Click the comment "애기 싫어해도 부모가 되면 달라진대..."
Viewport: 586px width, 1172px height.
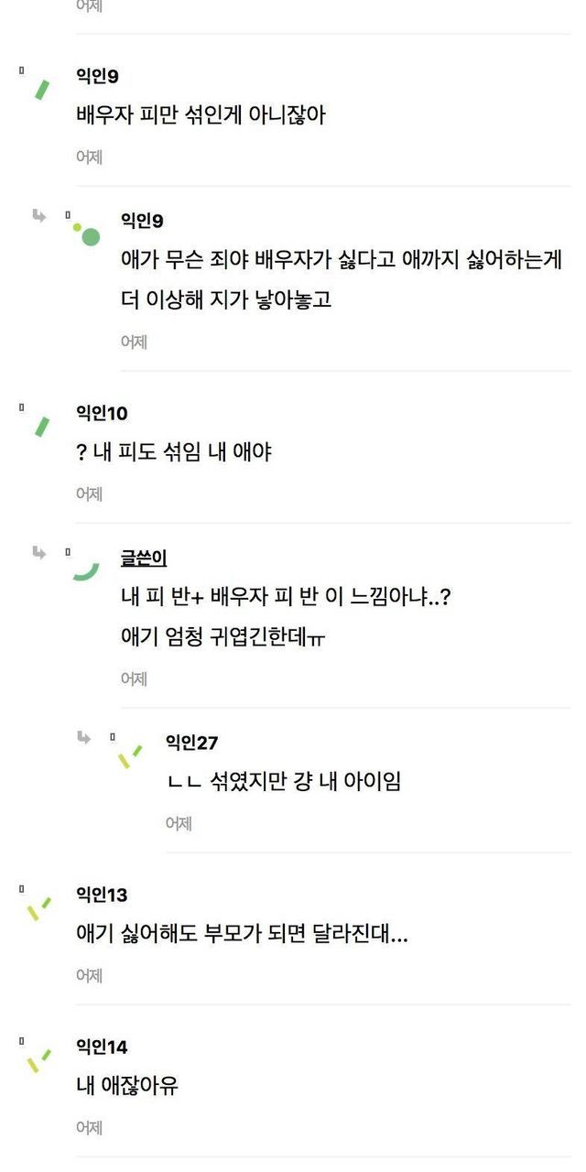coord(242,934)
